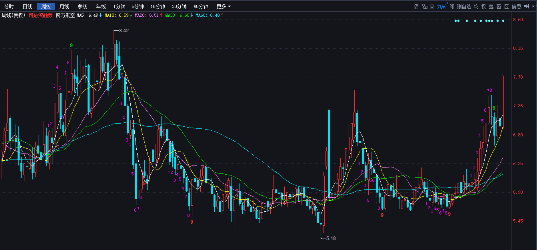This screenshot has width=537, height=250.
Task: Click the 8.42 high price marker
Action: click(x=124, y=30)
